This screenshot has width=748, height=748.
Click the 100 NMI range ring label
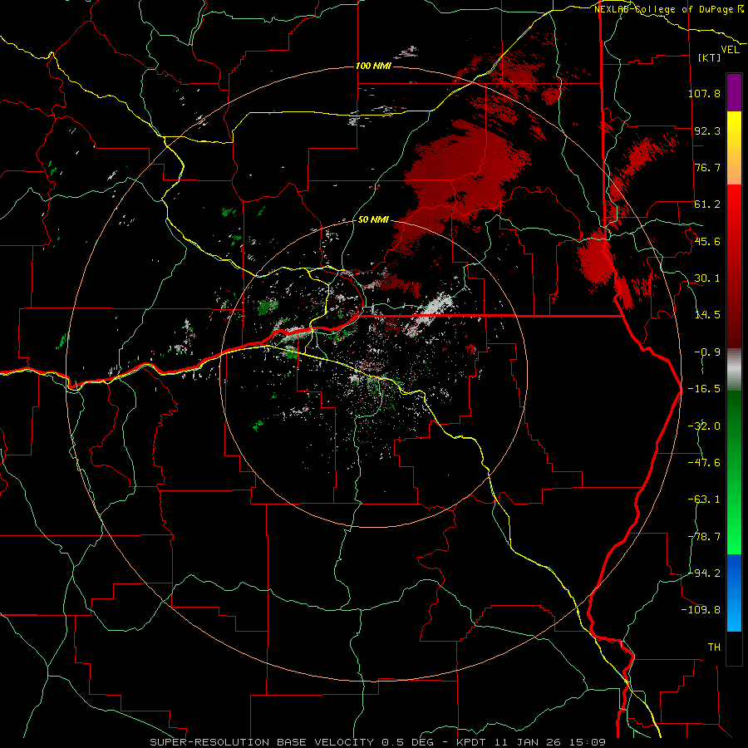pyautogui.click(x=373, y=66)
